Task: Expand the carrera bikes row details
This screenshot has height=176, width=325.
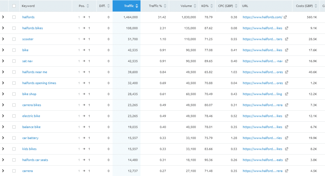Action: [3, 105]
